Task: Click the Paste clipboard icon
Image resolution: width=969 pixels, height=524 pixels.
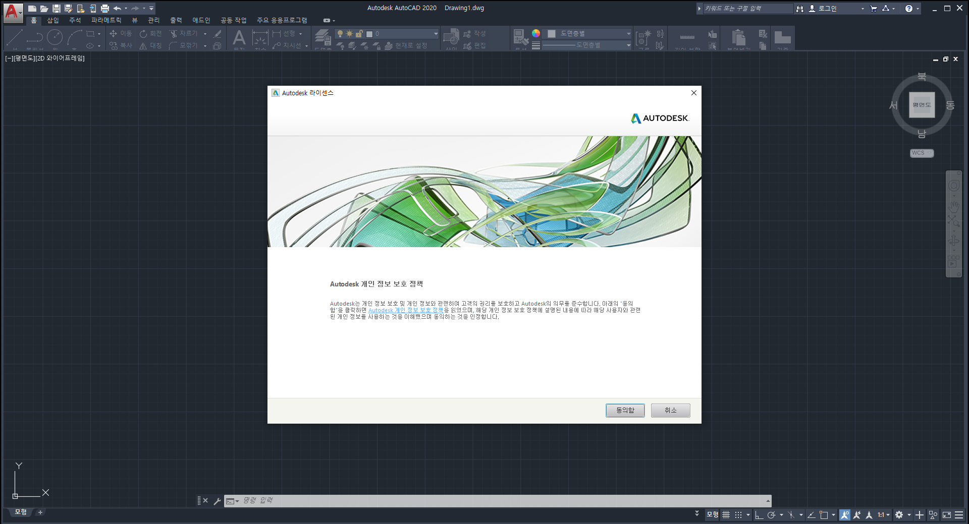Action: pyautogui.click(x=738, y=37)
